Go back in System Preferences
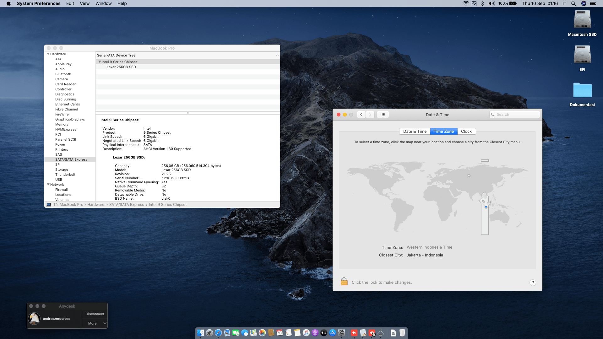The width and height of the screenshot is (603, 339). pos(361,115)
